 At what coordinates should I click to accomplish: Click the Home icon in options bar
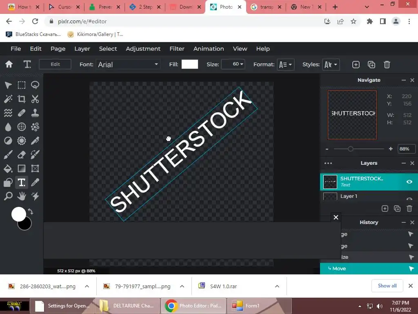(x=9, y=64)
